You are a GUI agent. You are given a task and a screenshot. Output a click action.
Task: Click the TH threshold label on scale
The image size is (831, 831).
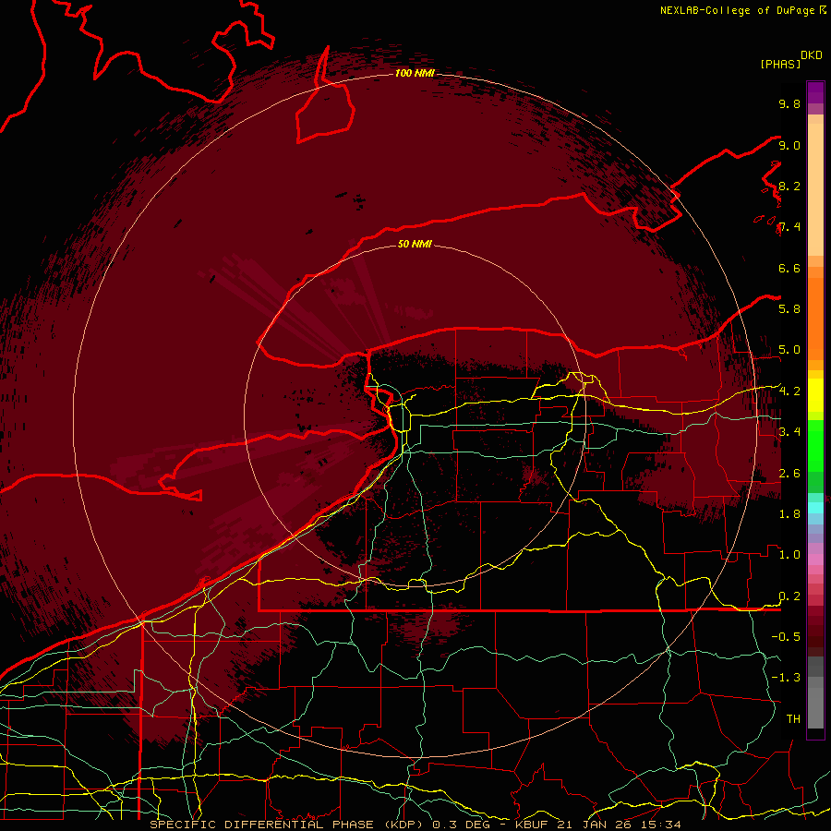coord(793,718)
